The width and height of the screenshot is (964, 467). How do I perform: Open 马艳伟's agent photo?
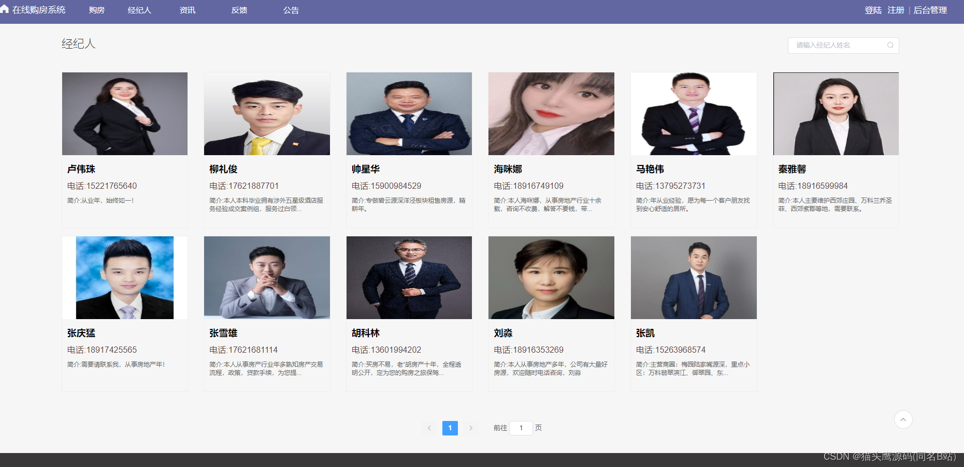[x=694, y=114]
